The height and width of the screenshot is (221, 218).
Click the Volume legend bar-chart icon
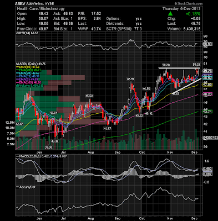18,86
